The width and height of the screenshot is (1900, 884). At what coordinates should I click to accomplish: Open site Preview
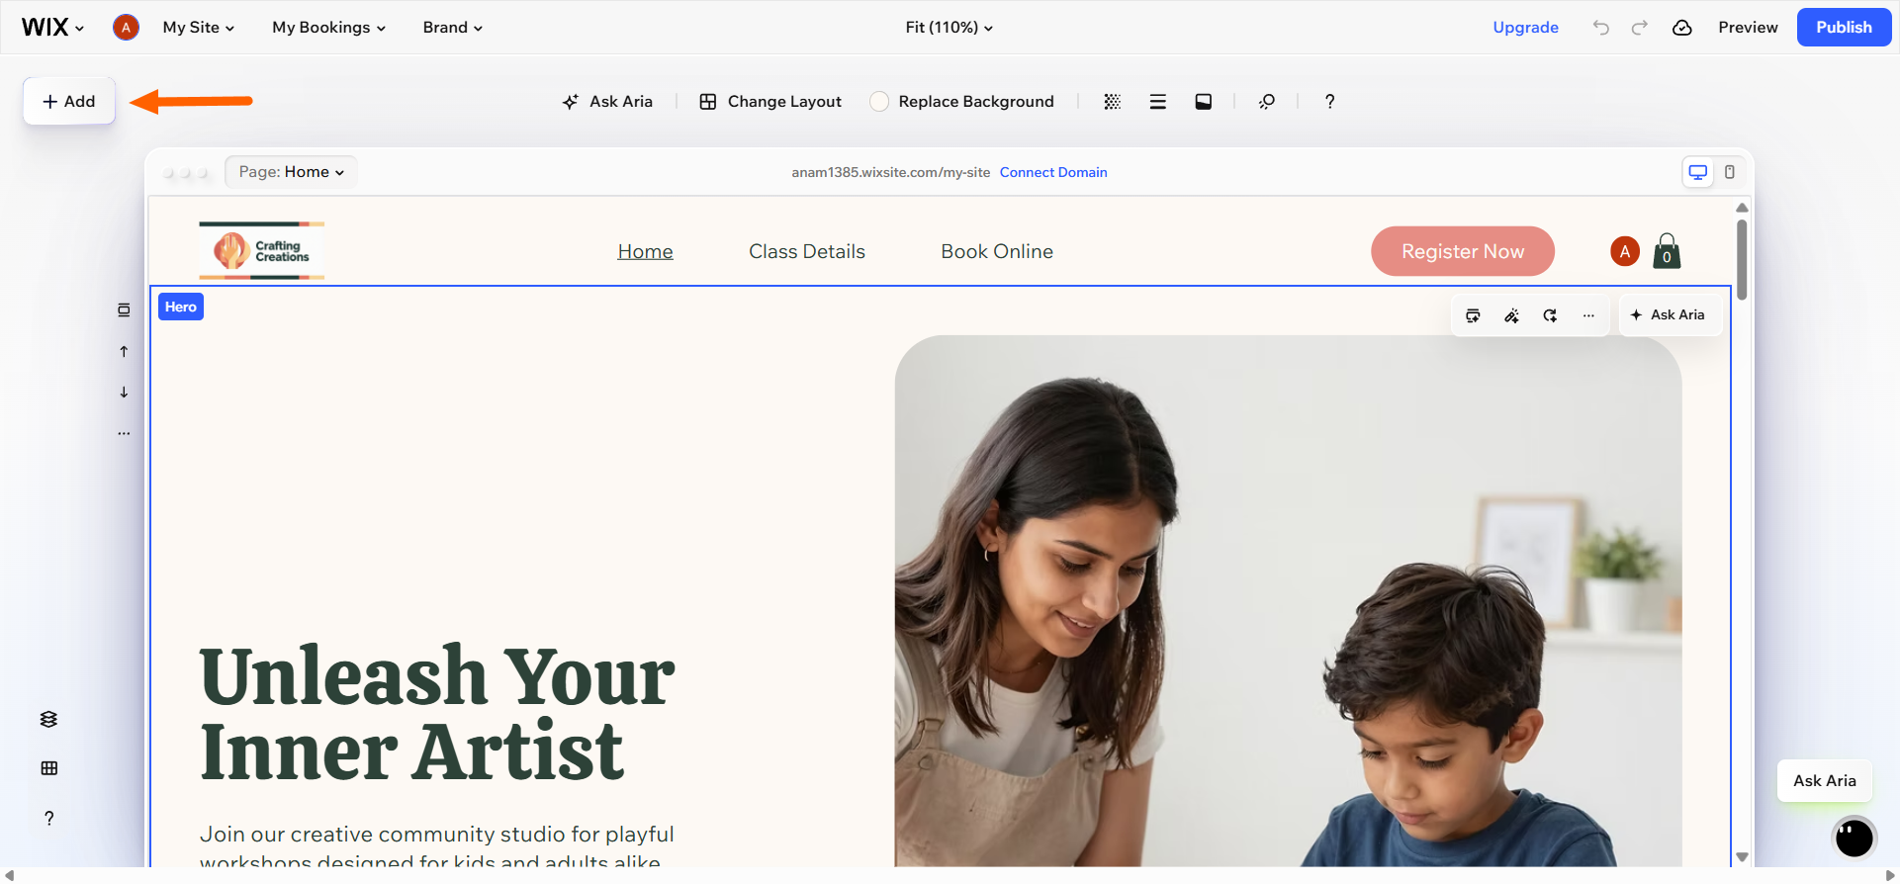coord(1748,28)
